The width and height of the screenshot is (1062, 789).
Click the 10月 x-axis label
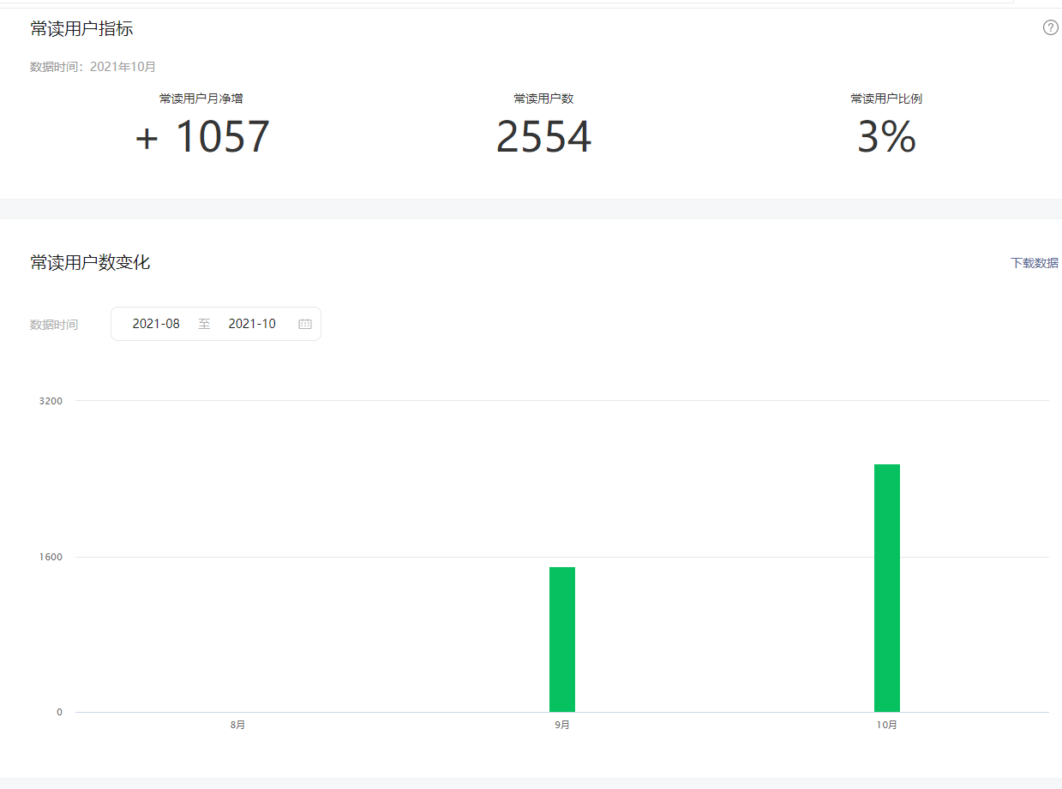(886, 725)
